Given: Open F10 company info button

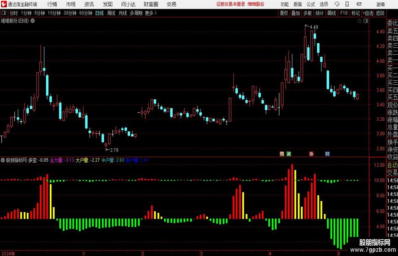Looking at the screenshot, I should click(x=344, y=13).
